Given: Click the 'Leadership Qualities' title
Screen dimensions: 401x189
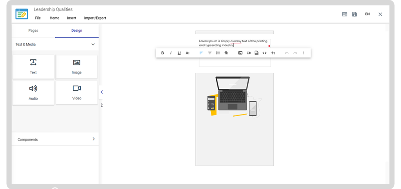Looking at the screenshot, I should 53,9.
